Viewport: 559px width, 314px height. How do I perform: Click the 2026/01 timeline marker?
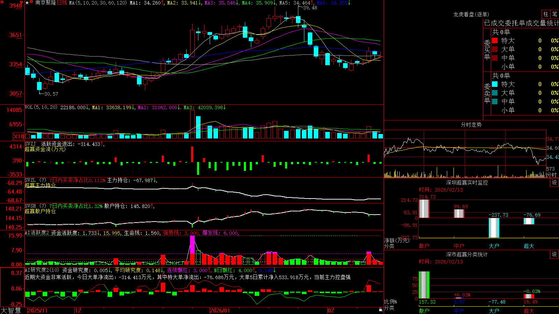(220, 311)
